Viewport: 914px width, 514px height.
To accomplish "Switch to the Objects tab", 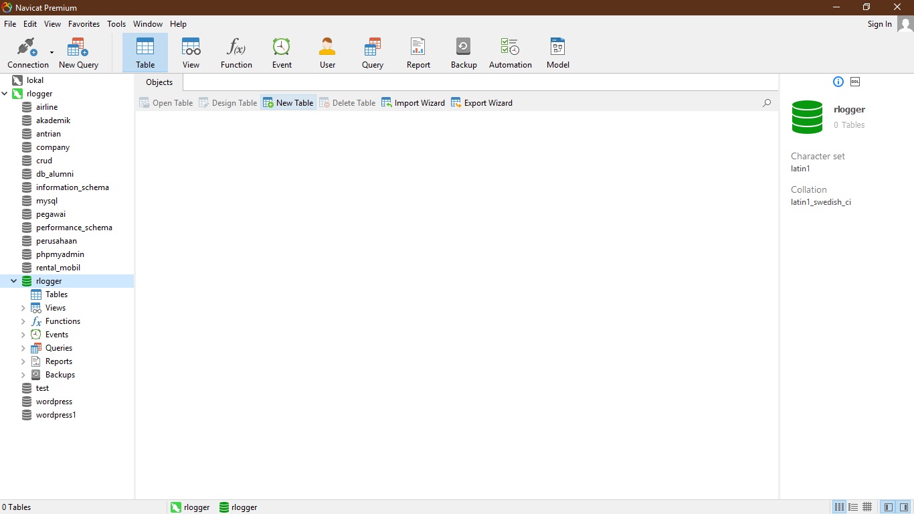I will coord(159,82).
